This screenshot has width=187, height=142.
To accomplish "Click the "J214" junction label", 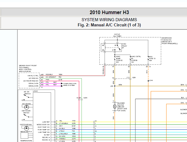I will [x=151, y=80].
